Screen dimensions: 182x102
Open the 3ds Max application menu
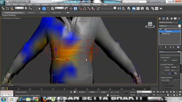[x=3, y=3]
